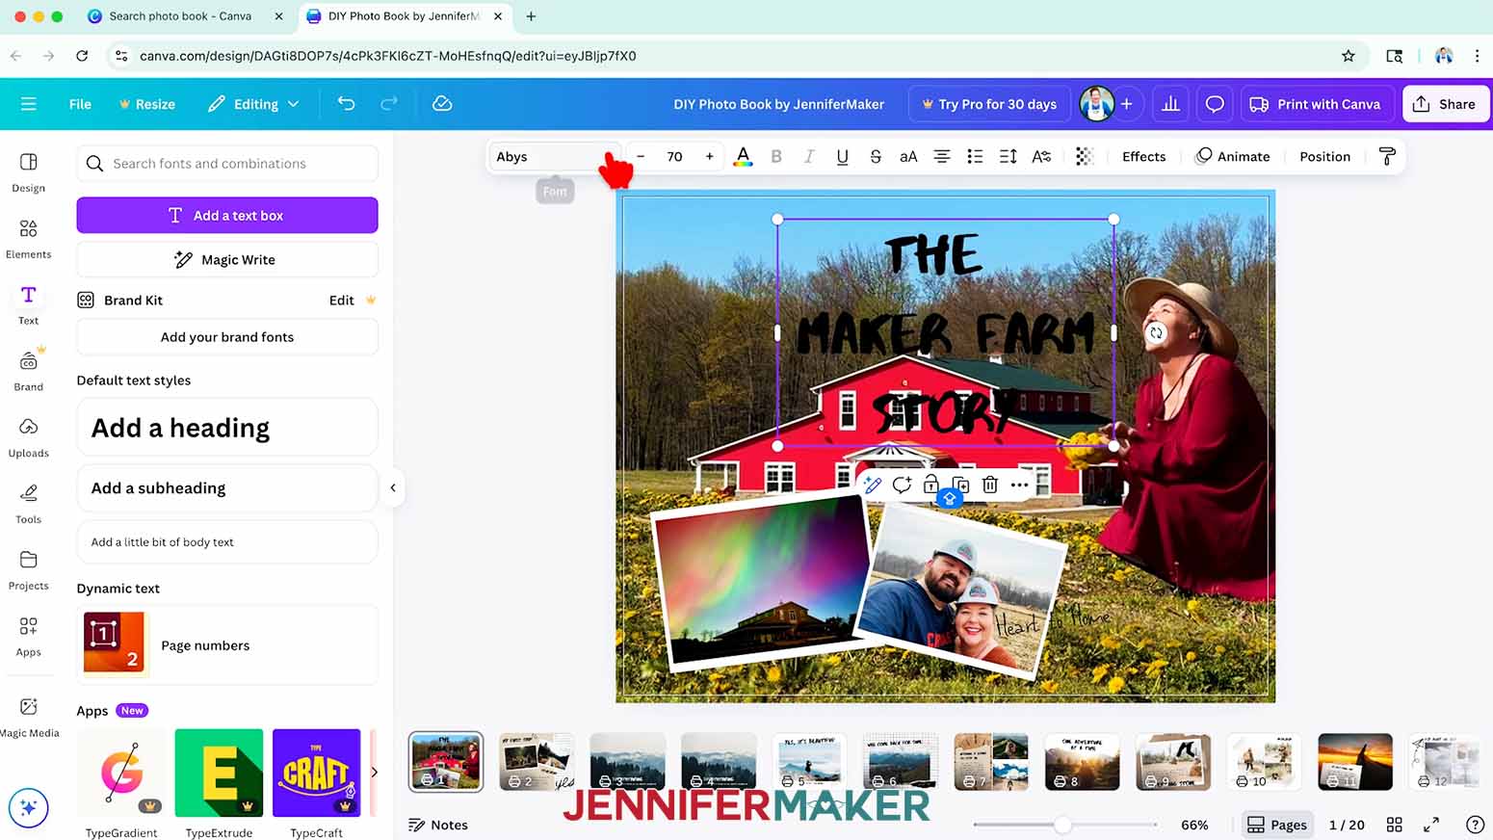Image resolution: width=1493 pixels, height=840 pixels.
Task: Switch to the Text panel
Action: coord(29,305)
